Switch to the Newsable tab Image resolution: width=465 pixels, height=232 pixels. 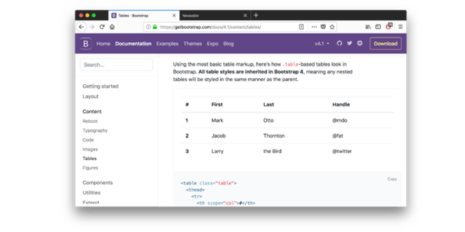point(215,15)
